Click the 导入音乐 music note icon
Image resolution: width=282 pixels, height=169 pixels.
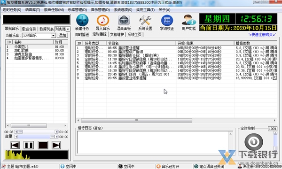point(103,20)
